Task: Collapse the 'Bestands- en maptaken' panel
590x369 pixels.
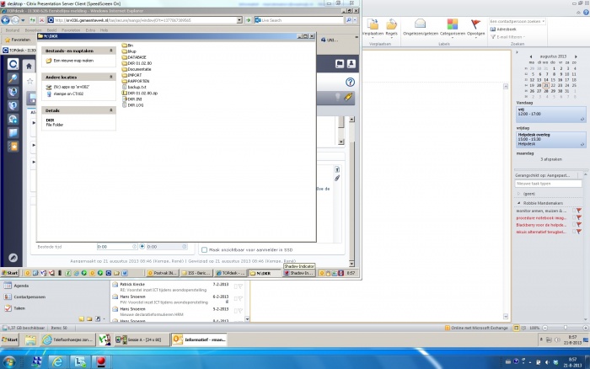Action: (112, 51)
